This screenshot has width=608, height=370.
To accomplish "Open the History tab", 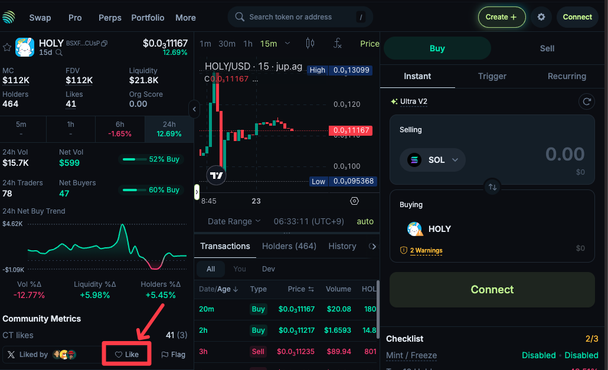I will click(x=342, y=247).
